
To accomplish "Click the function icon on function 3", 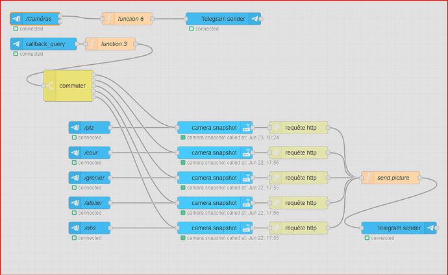I will [92, 44].
